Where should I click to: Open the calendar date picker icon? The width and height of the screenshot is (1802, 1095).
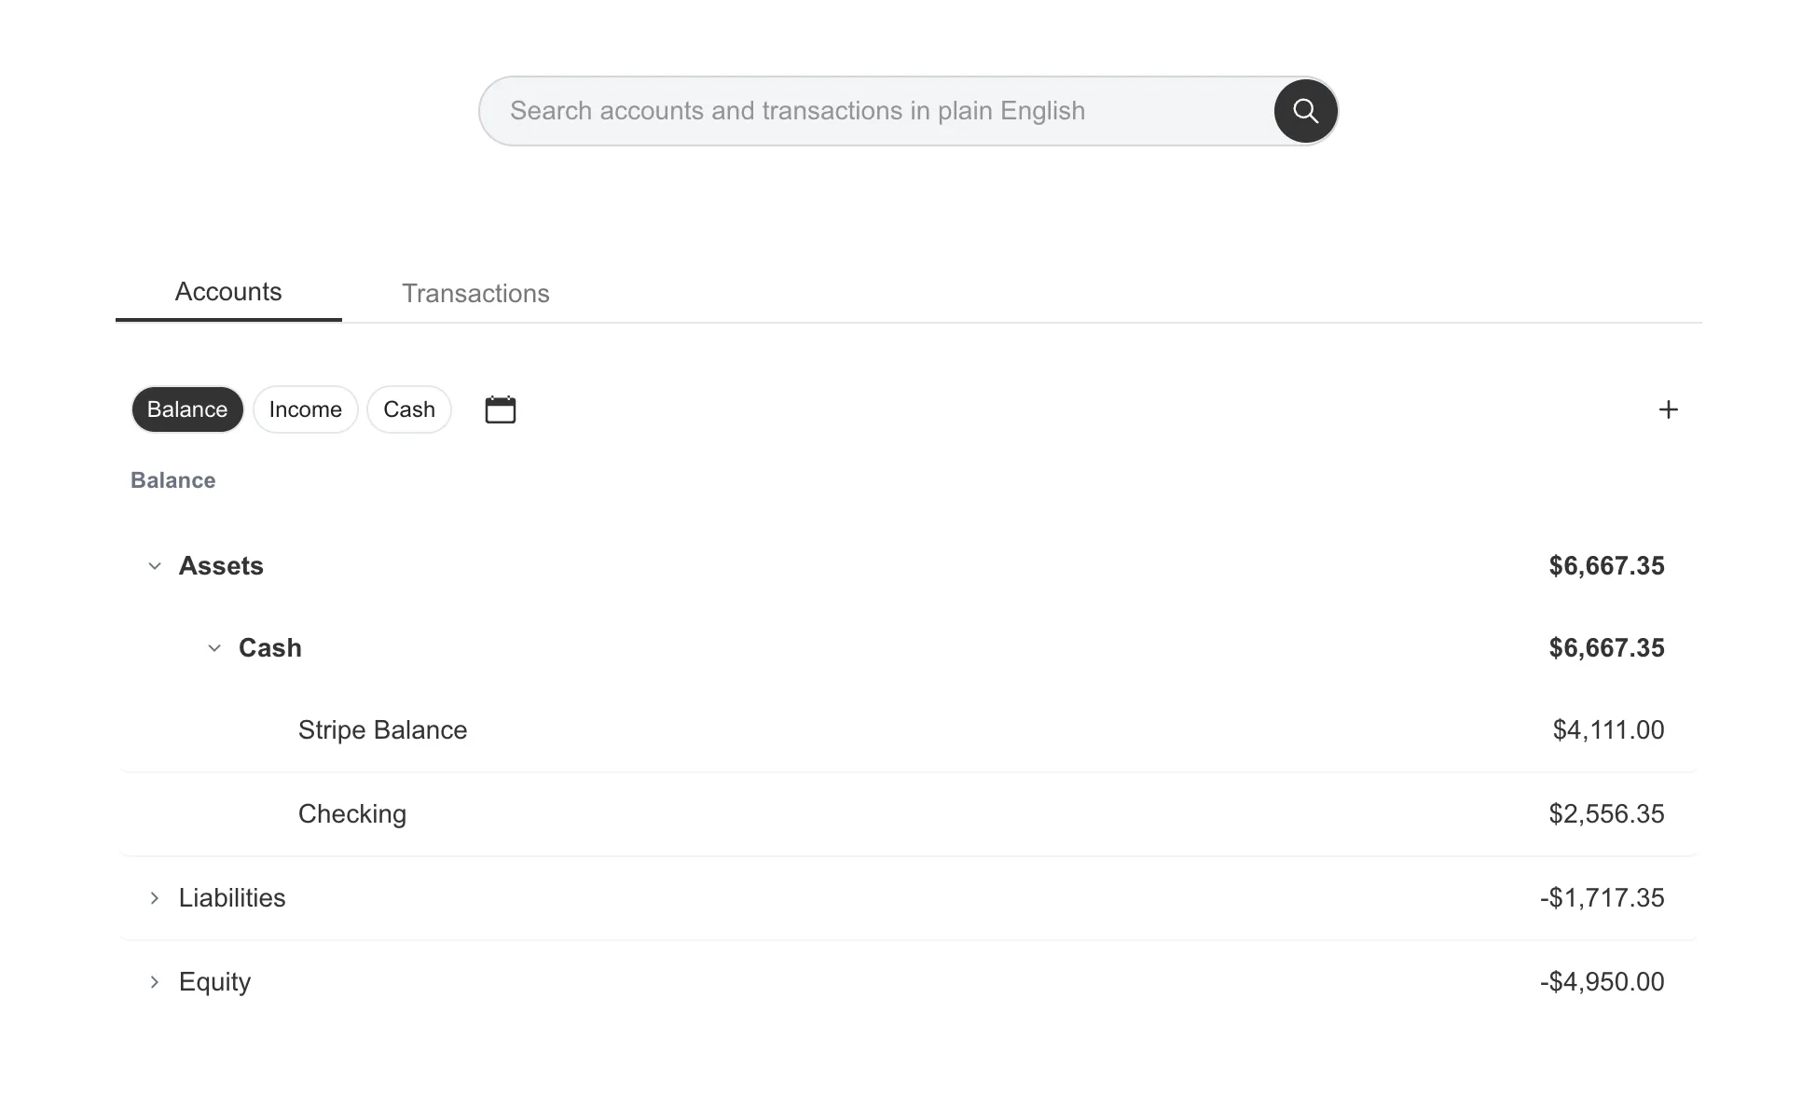click(501, 409)
